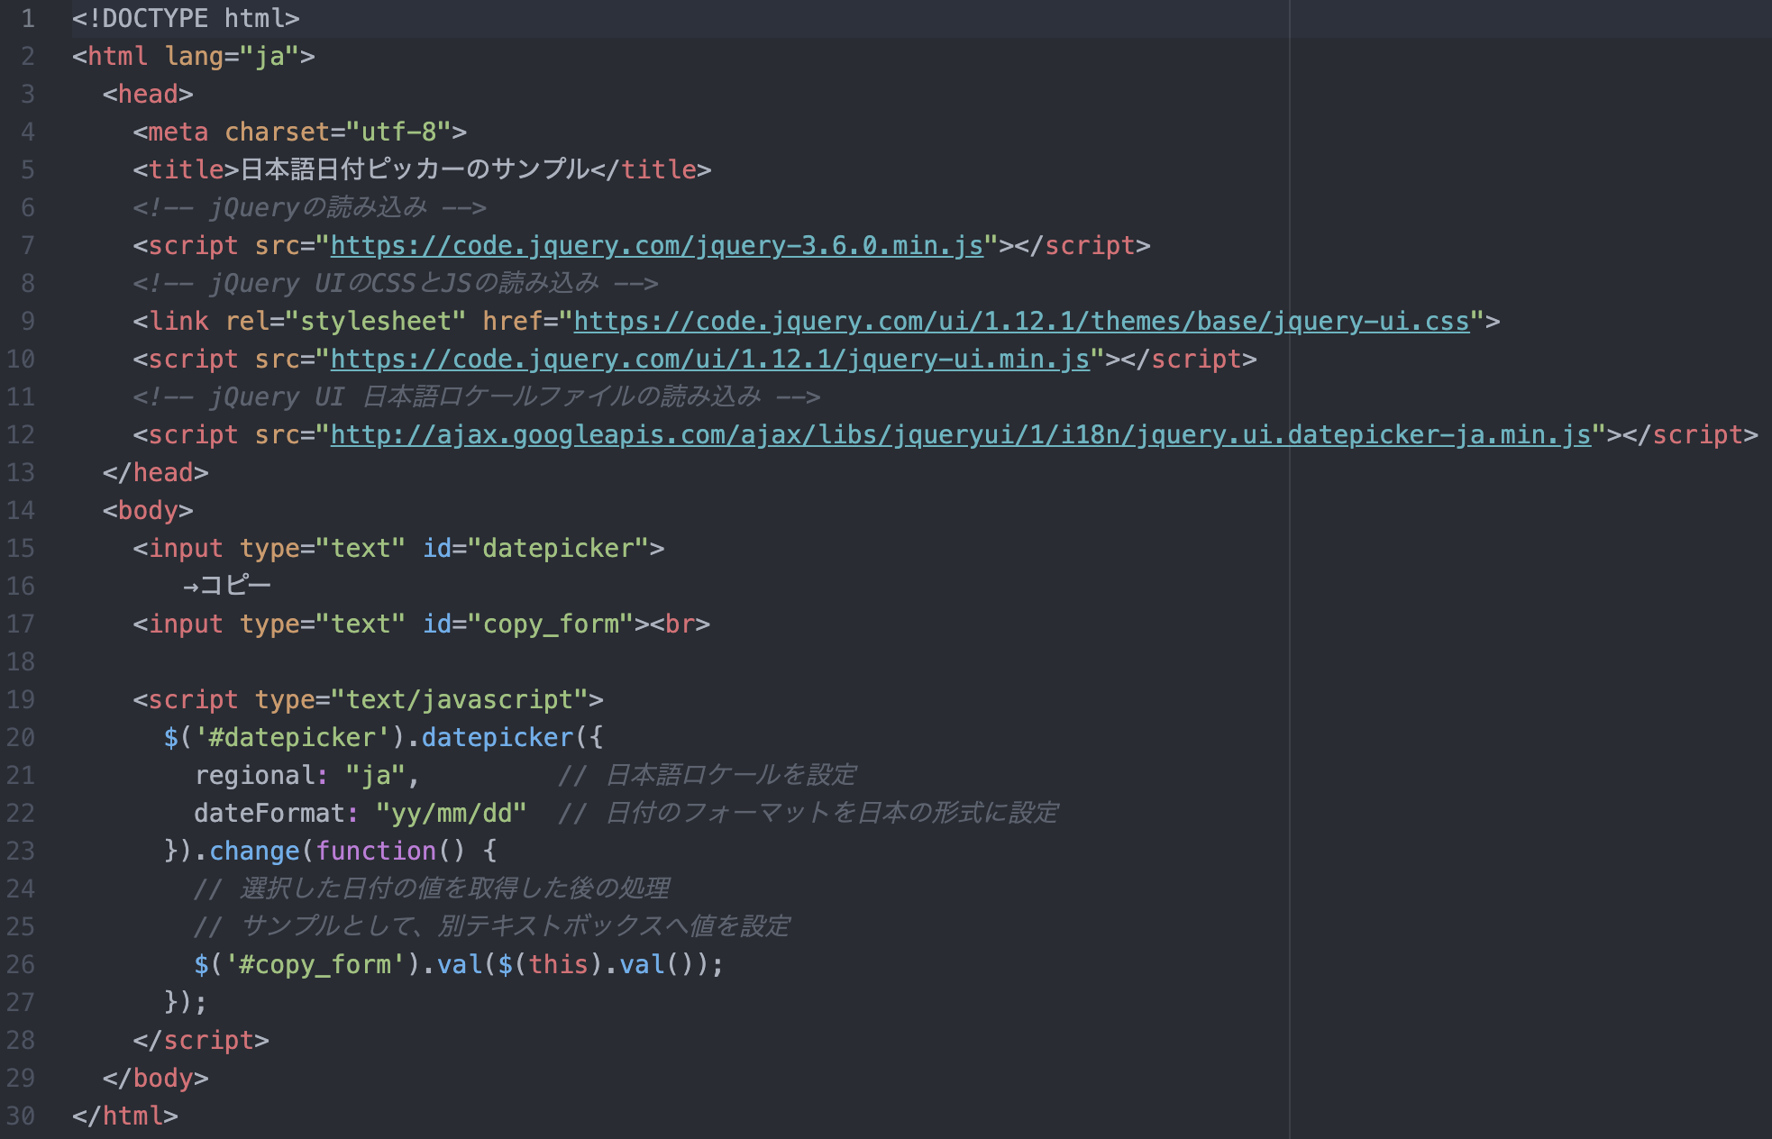
Task: Open the jquery-ui.css stylesheet URL
Action: pos(1021,321)
